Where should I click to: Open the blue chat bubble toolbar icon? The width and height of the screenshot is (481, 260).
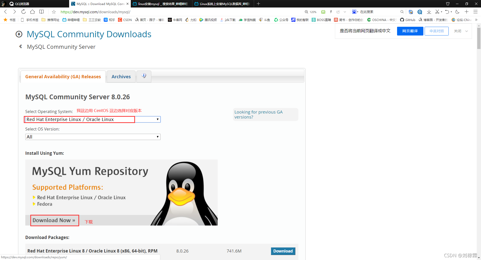pyautogui.click(x=420, y=12)
